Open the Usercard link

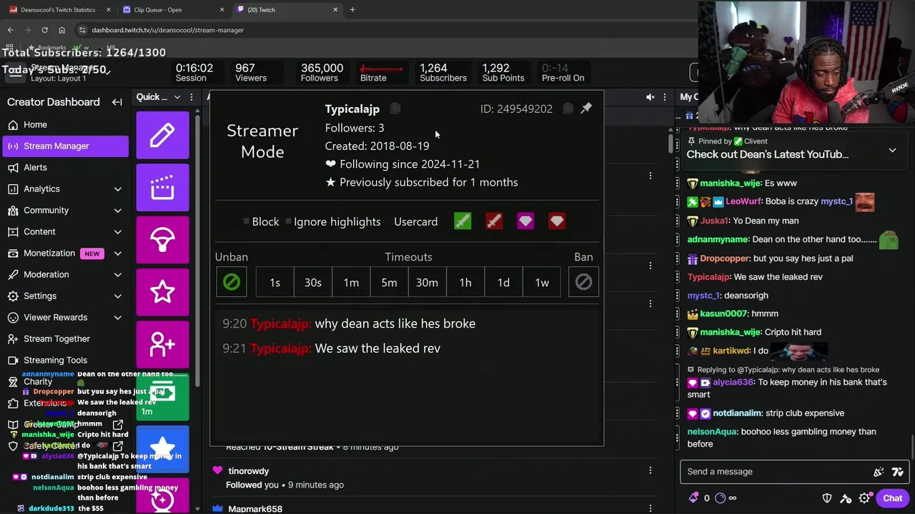[415, 221]
